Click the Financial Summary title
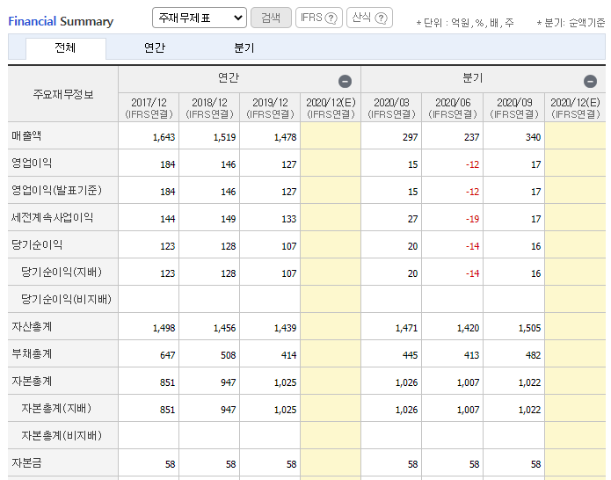Viewport: 611px width, 480px height. tap(61, 21)
